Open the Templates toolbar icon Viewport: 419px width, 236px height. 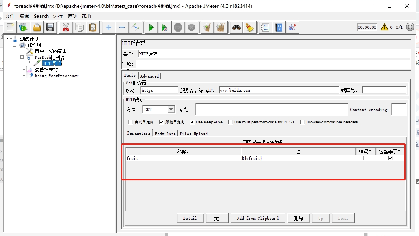(x=23, y=27)
